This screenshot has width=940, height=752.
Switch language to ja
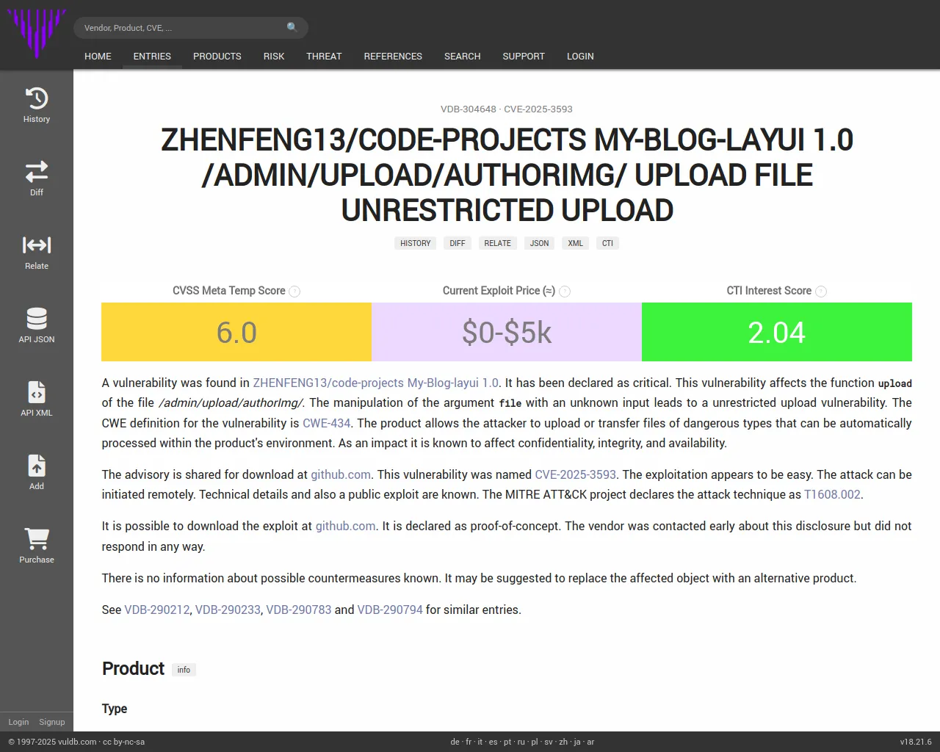click(577, 742)
